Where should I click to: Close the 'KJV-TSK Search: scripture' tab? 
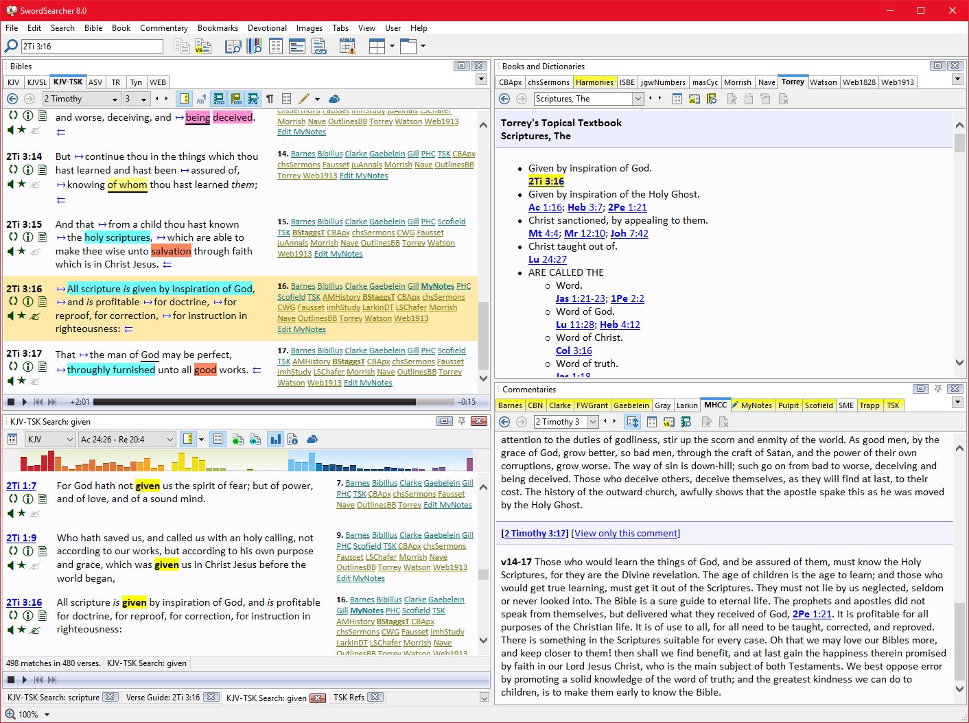point(110,698)
